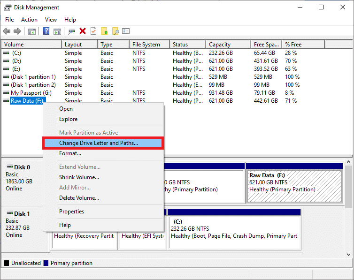Open the File menu

pyautogui.click(x=9, y=20)
